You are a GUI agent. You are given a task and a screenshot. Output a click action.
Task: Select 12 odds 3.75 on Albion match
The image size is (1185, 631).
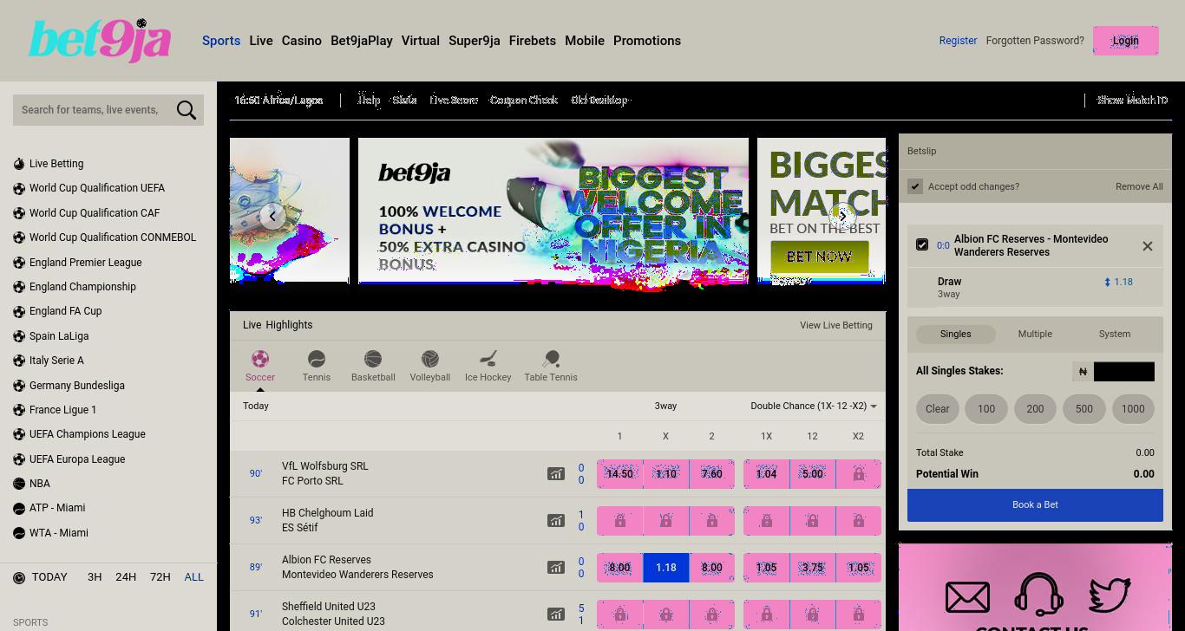click(x=812, y=568)
